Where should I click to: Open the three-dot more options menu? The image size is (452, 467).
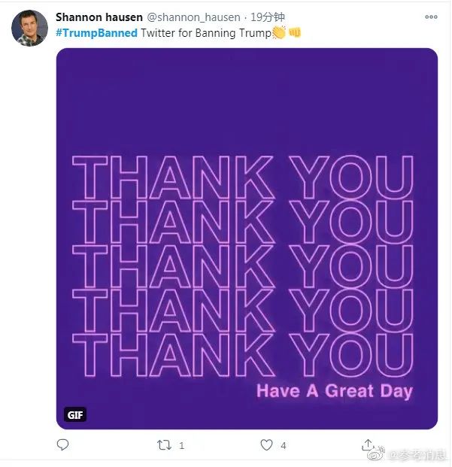[431, 17]
